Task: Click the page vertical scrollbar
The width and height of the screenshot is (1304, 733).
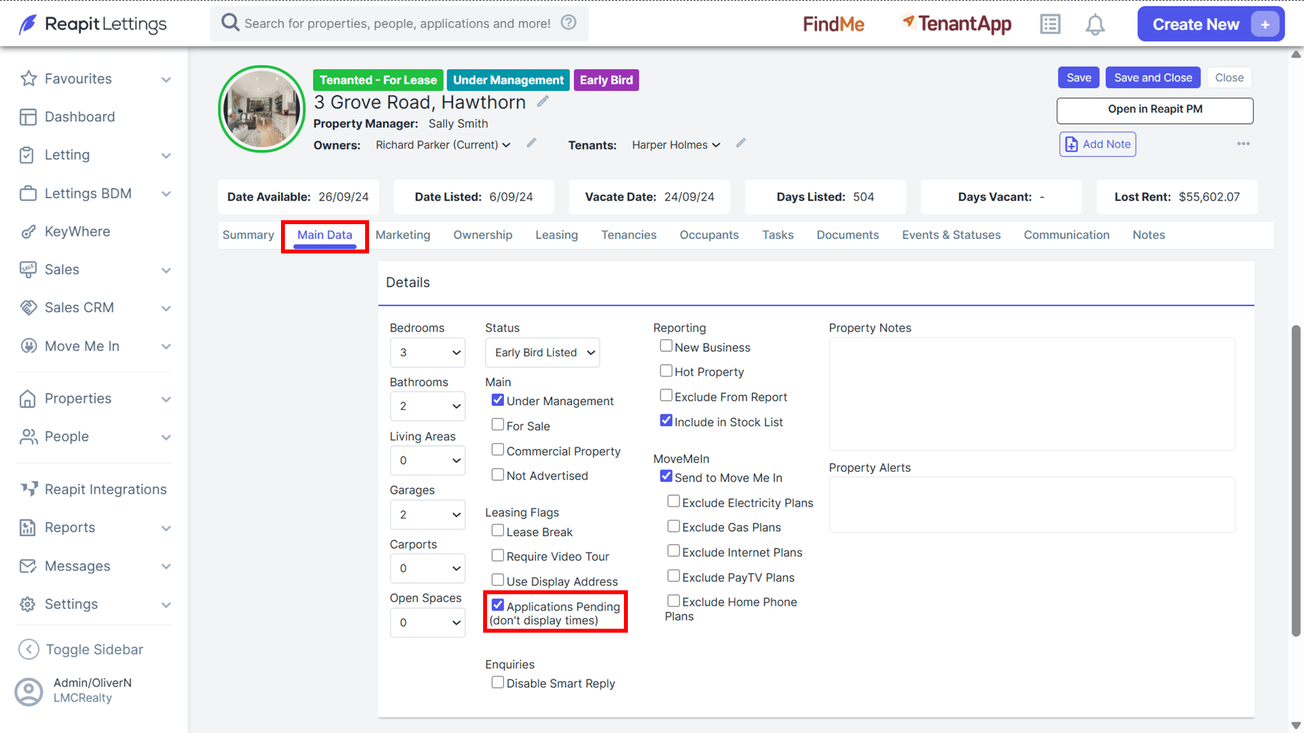Action: click(x=1296, y=481)
